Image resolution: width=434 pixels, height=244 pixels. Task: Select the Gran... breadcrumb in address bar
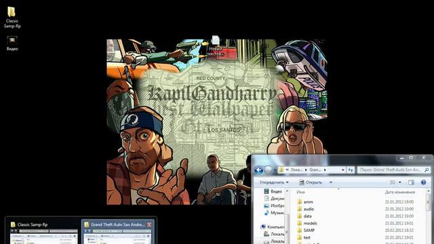tap(315, 170)
